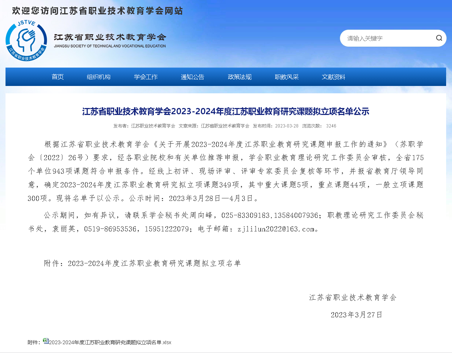The height and width of the screenshot is (353, 452).
Task: Select 通知公告 in the navigation bar
Action: [x=192, y=77]
